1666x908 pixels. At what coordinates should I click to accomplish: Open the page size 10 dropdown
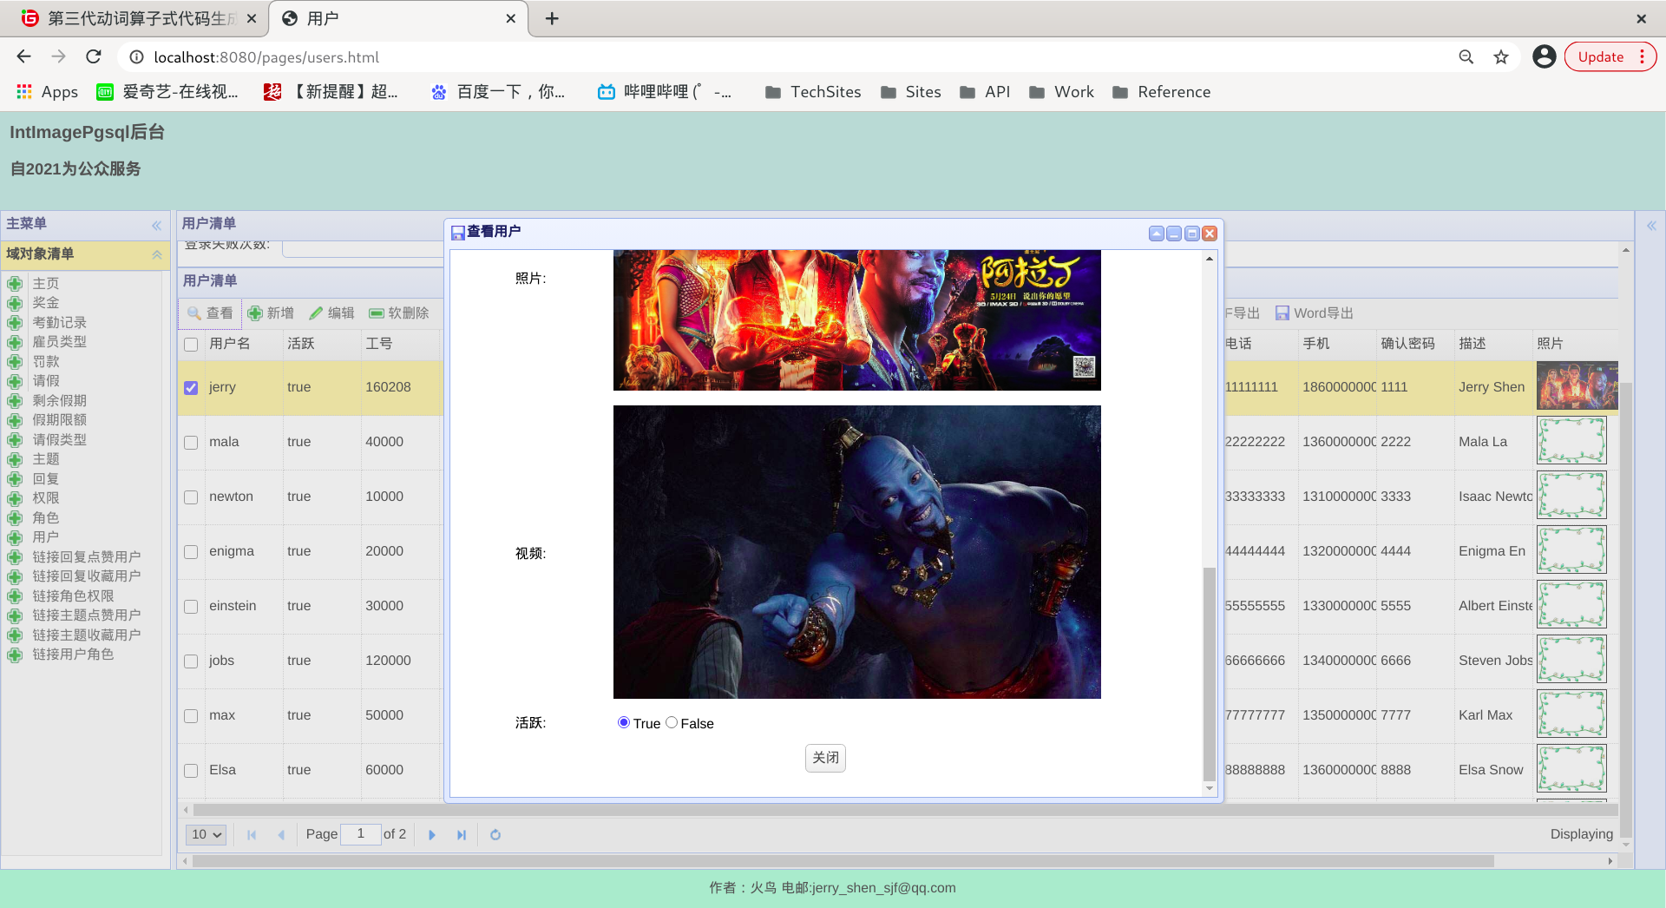[x=206, y=834]
